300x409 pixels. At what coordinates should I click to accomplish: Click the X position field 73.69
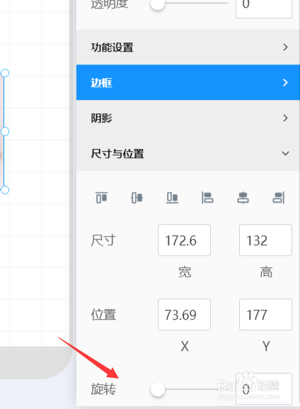click(x=184, y=314)
